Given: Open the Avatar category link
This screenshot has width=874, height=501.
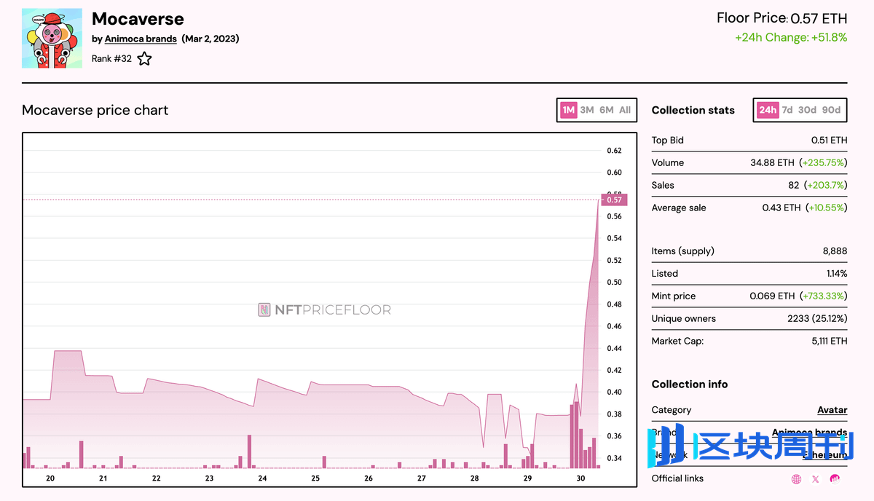Looking at the screenshot, I should tap(832, 410).
